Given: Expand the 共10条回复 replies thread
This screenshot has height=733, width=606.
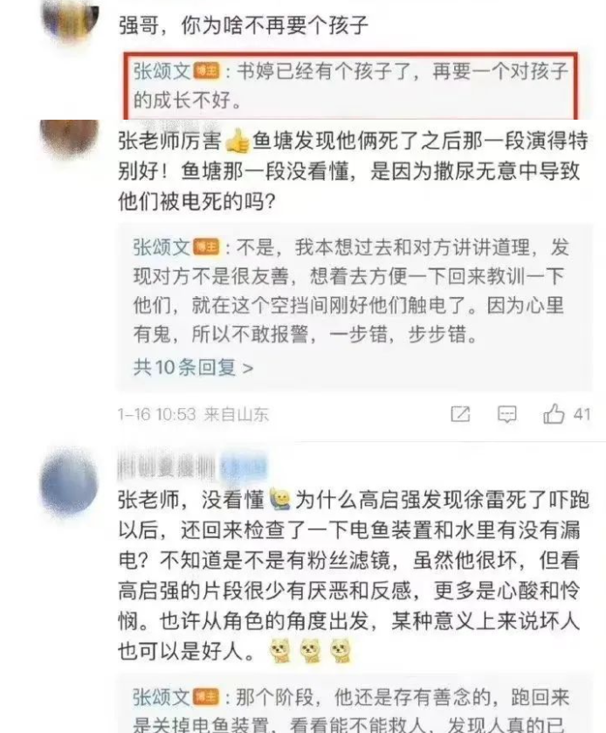Looking at the screenshot, I should (193, 368).
